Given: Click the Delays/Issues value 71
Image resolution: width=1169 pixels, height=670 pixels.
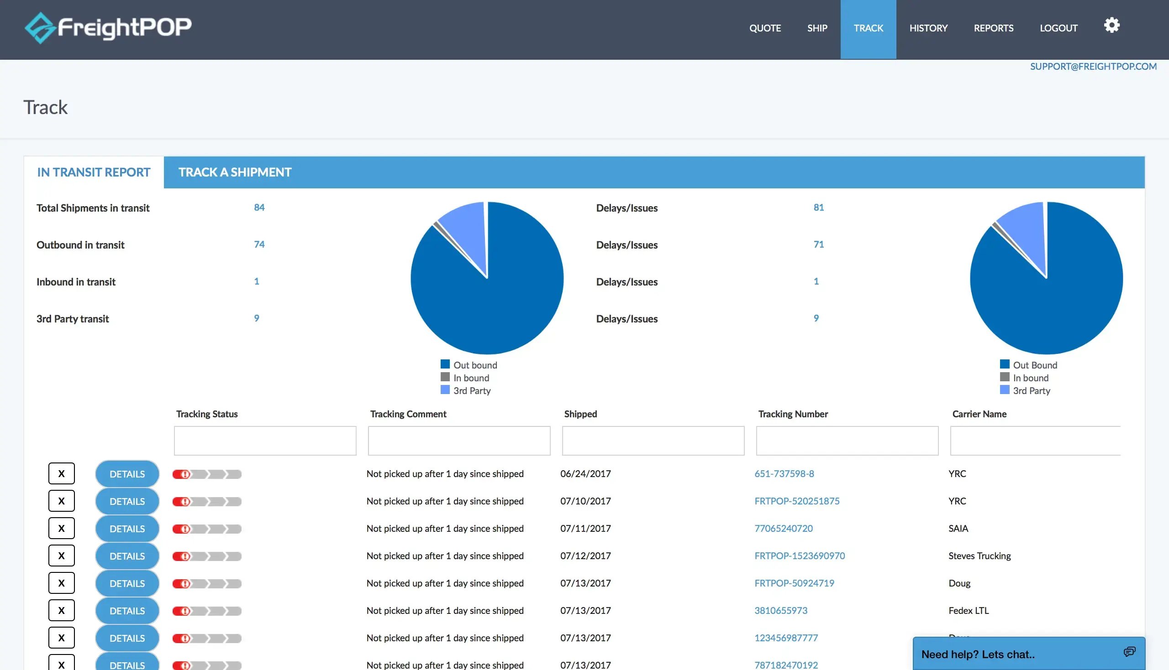Looking at the screenshot, I should (x=818, y=244).
